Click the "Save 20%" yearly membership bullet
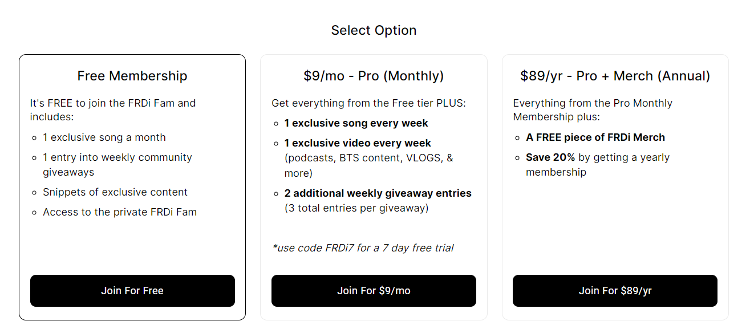 coord(597,157)
